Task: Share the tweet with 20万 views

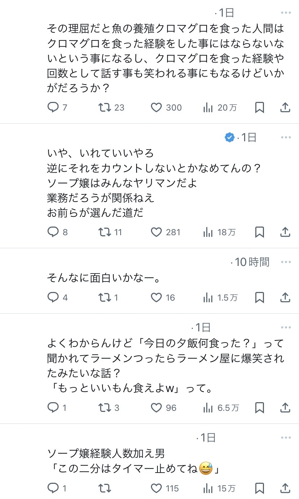Action: click(x=285, y=108)
